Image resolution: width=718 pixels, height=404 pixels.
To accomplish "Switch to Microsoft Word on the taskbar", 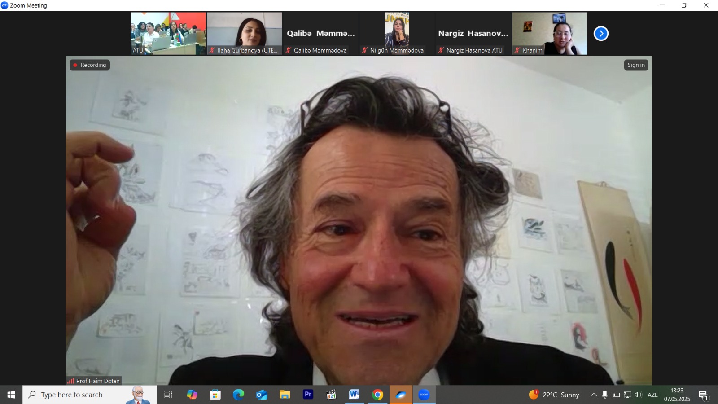I will [x=355, y=395].
